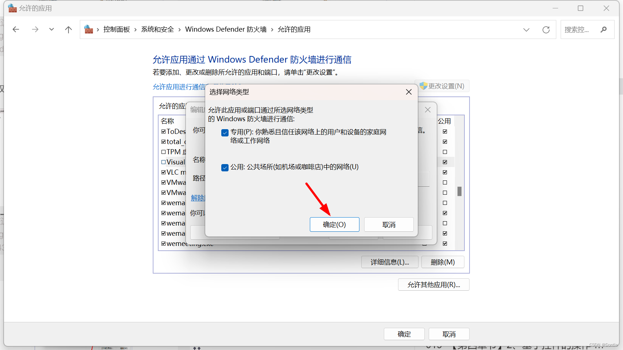Click 删除(M) remove button

(443, 262)
